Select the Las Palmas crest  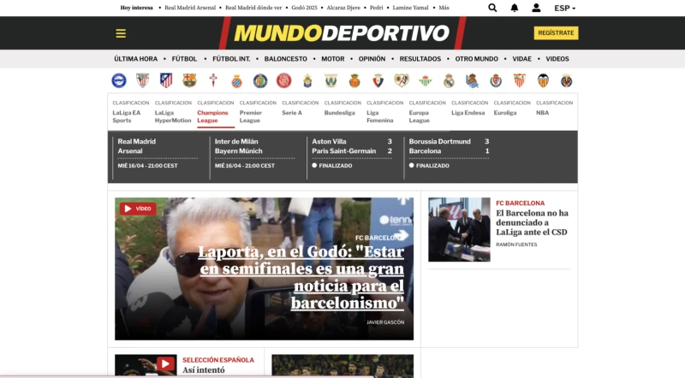tap(307, 80)
